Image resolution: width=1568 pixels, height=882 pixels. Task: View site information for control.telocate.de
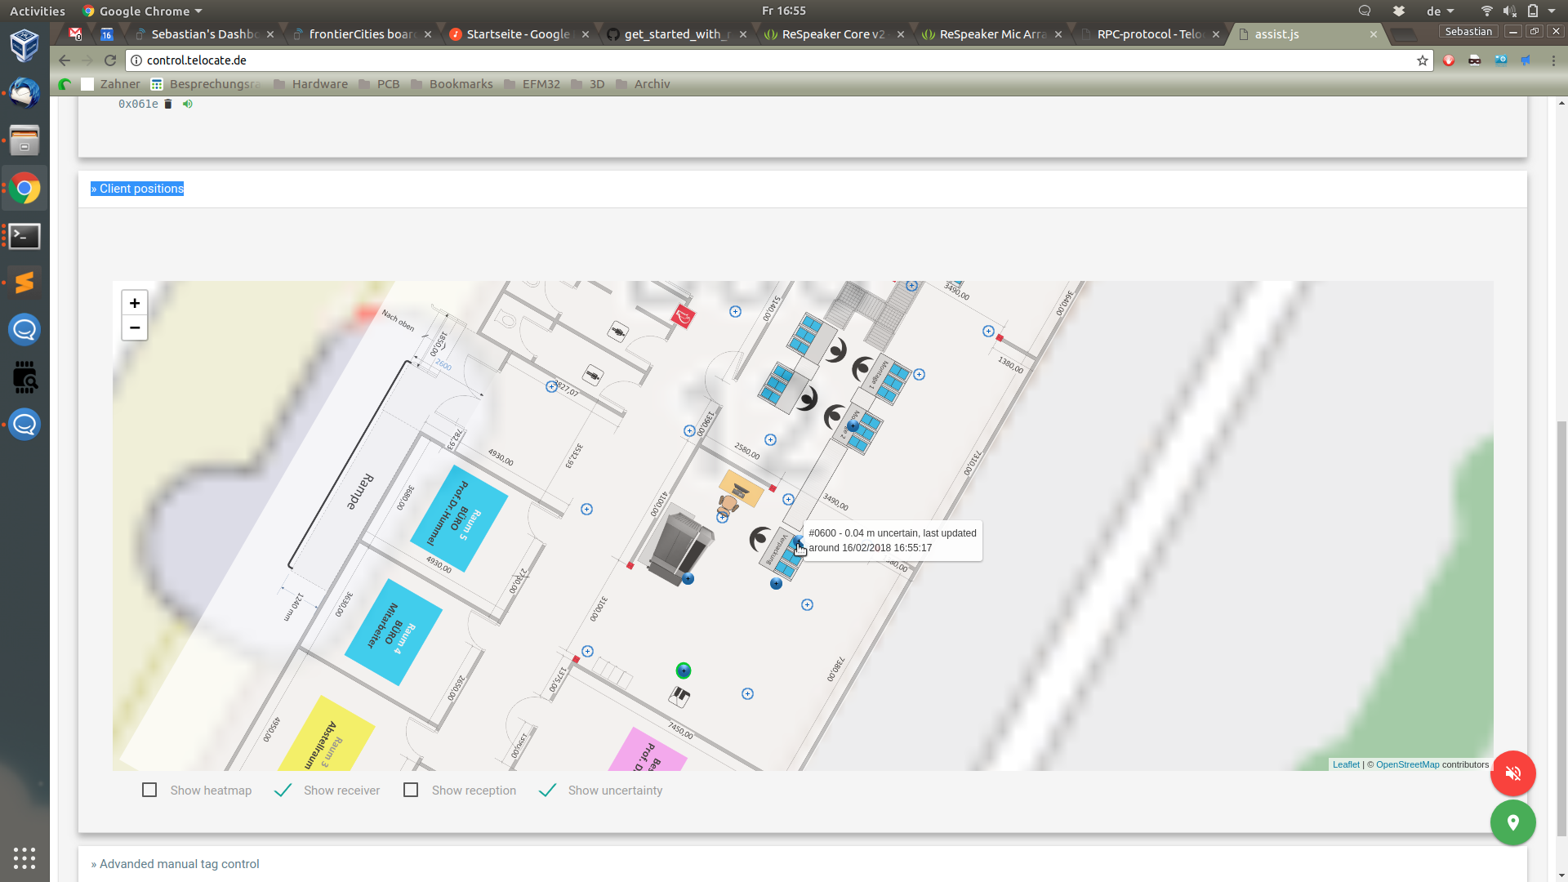136,60
